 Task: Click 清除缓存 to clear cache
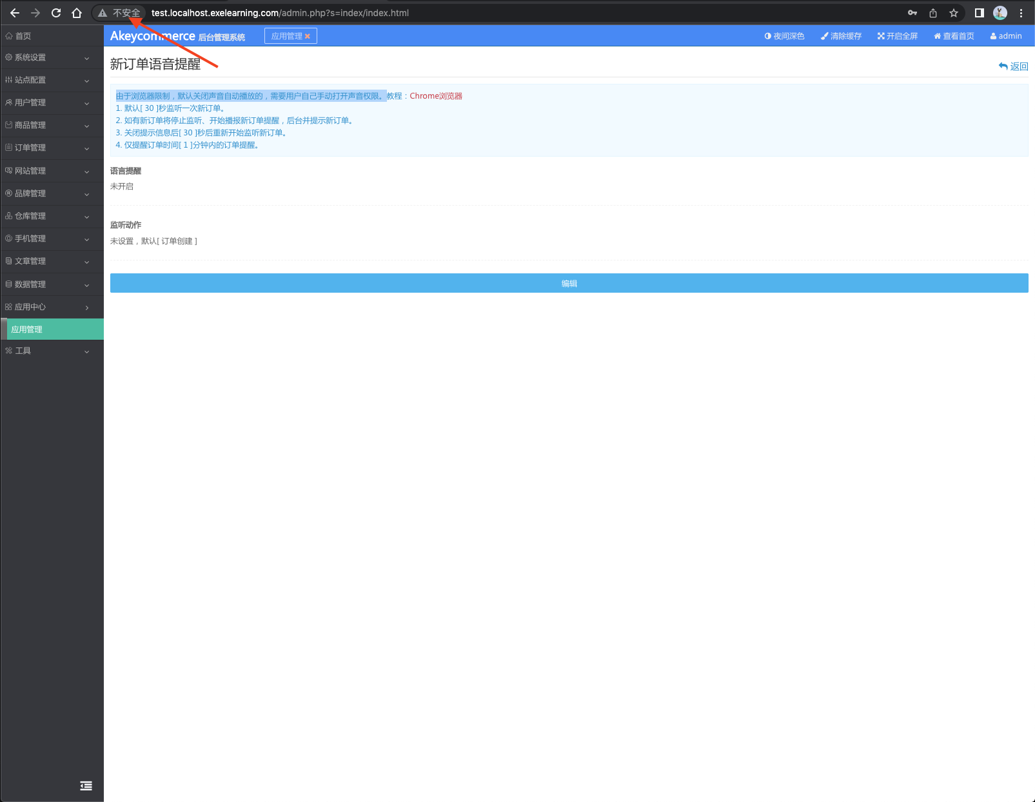[x=841, y=36]
